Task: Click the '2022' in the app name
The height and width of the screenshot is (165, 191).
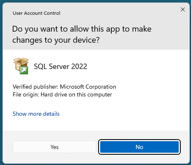Action: (79, 66)
